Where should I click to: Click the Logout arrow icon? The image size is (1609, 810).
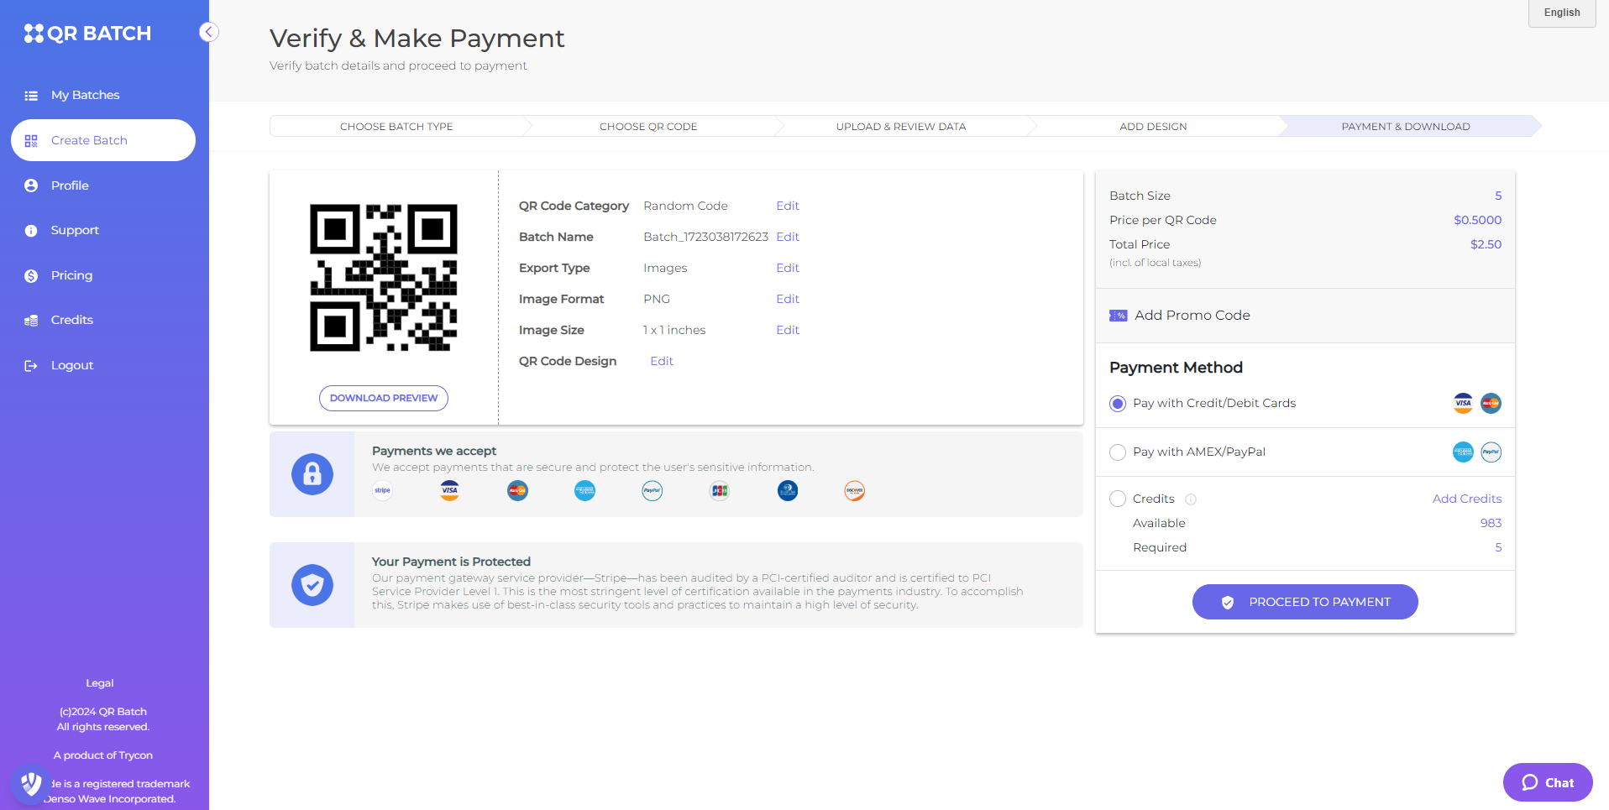point(31,365)
